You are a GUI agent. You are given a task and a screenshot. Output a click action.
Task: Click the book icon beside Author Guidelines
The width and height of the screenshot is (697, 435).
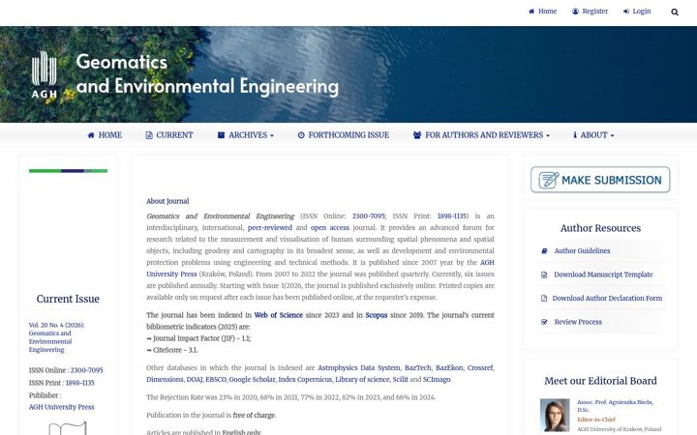click(x=544, y=251)
